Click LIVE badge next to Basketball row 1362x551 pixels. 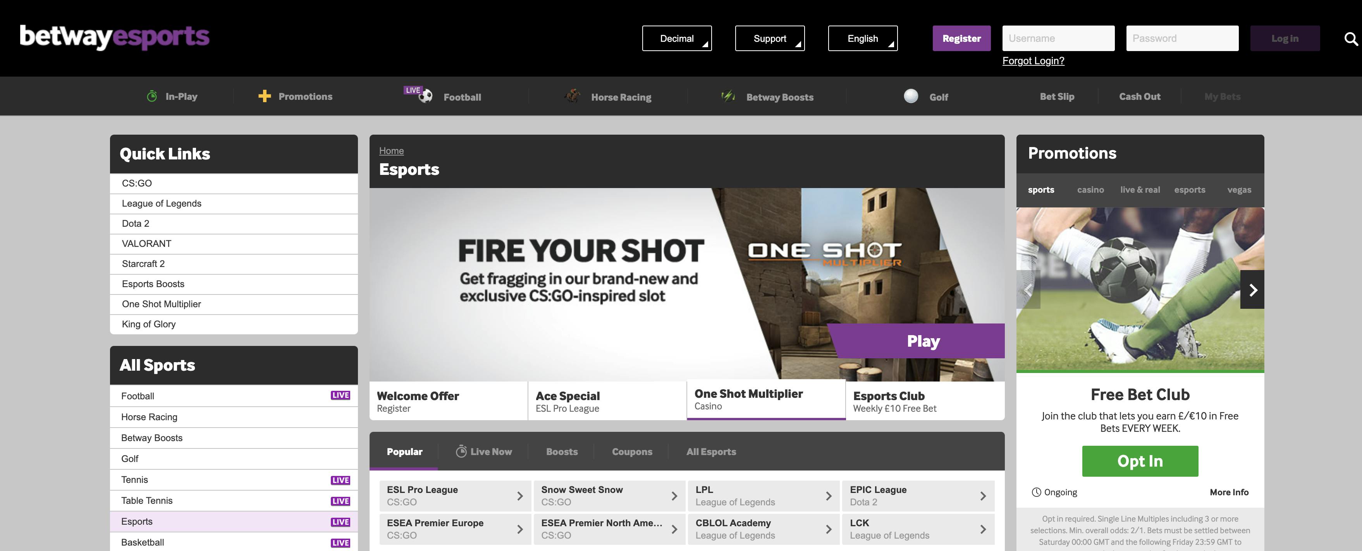[340, 542]
